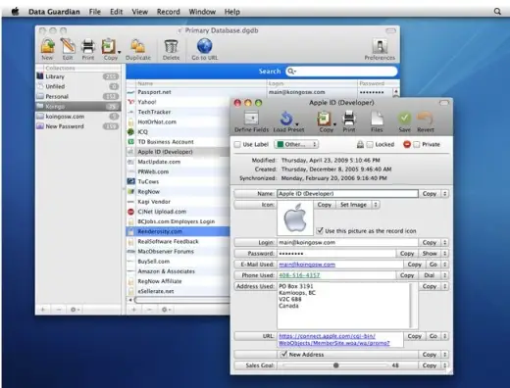Click Copy button beside the Icon field
The width and height of the screenshot is (510, 388).
(325, 205)
